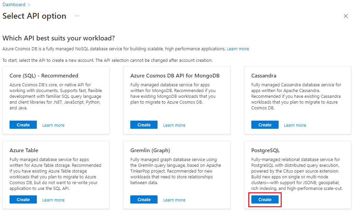This screenshot has width=355, height=212.
Task: Create a Core (SQL) account
Action: pyautogui.click(x=23, y=125)
